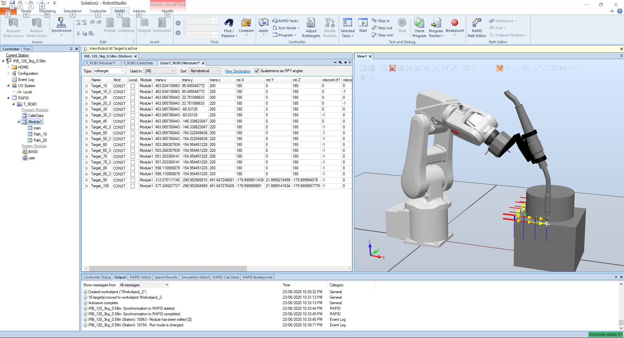The height and width of the screenshot is (338, 624).
Task: Tick the Local checkbox for Target_100
Action: tap(133, 186)
